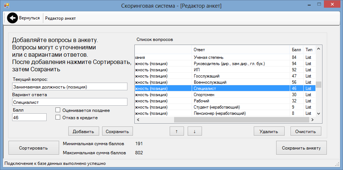The height and width of the screenshot is (170, 343).
Task: Select the Руководитель (дир., зам.дир., гл. бух.) row
Action: click(x=225, y=64)
